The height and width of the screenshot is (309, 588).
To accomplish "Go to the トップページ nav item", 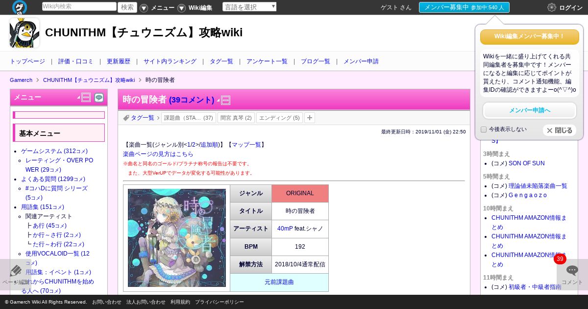I will (27, 61).
